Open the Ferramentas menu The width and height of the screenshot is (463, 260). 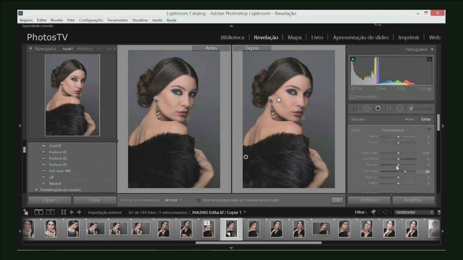[118, 20]
